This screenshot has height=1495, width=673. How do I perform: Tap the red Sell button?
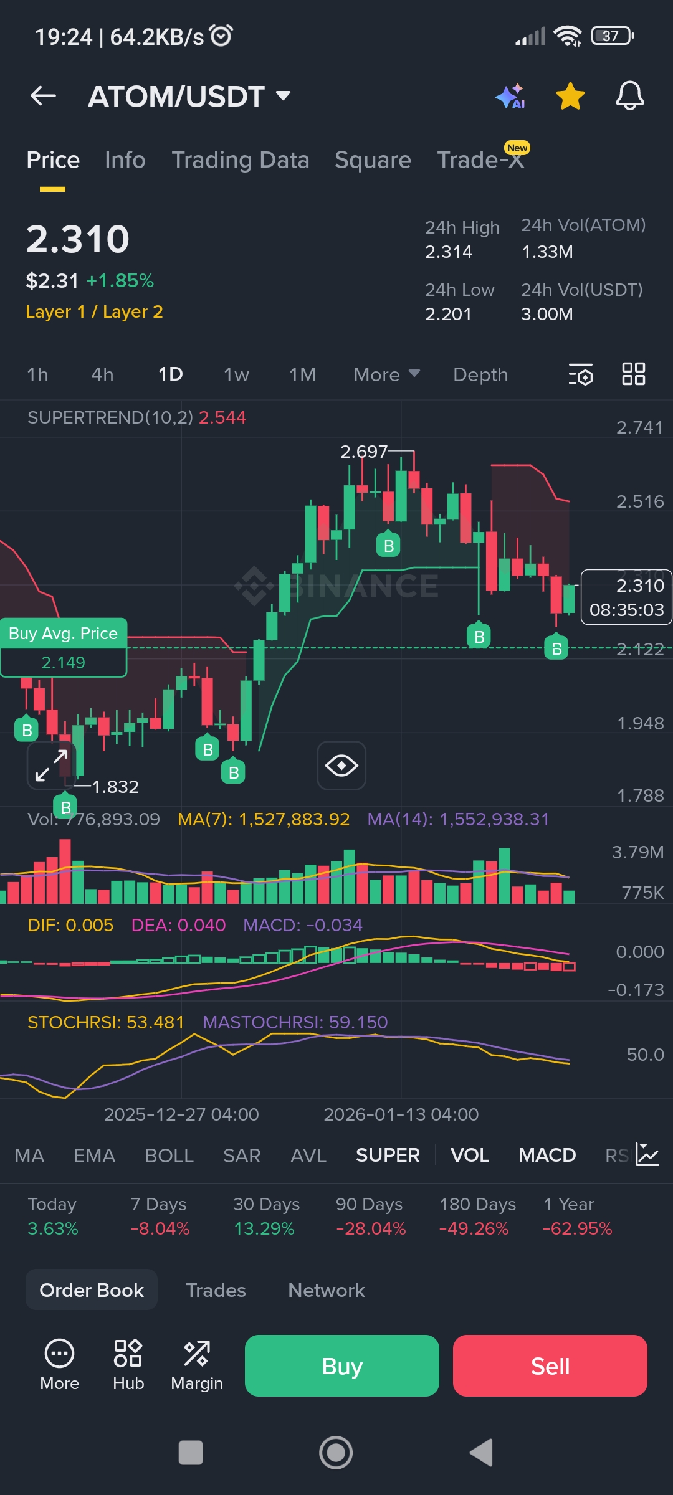(x=550, y=1365)
